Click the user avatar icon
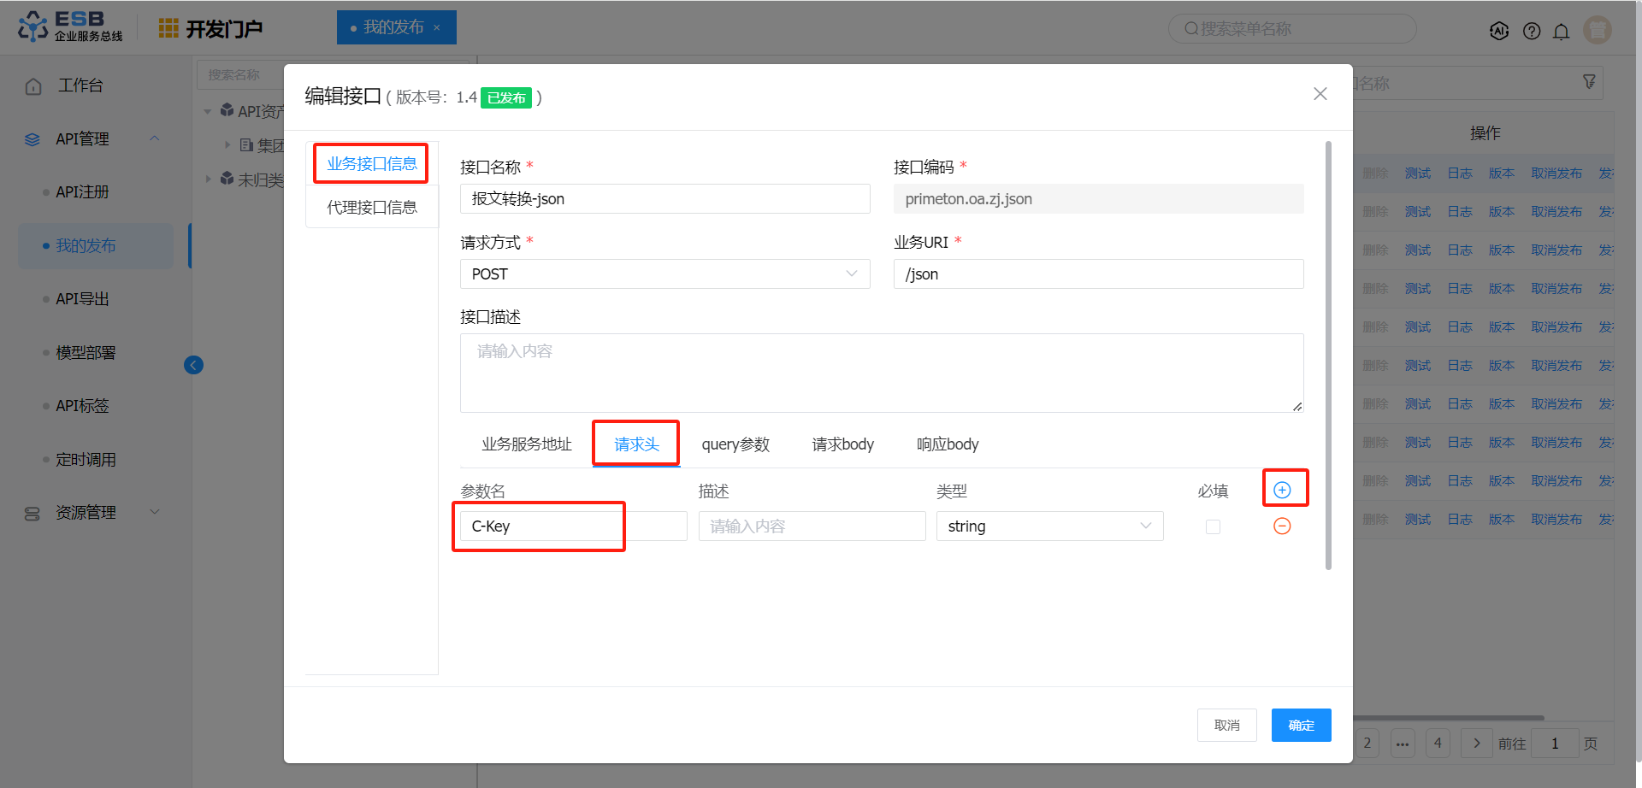Screen dimensions: 1642x788 point(1597,30)
